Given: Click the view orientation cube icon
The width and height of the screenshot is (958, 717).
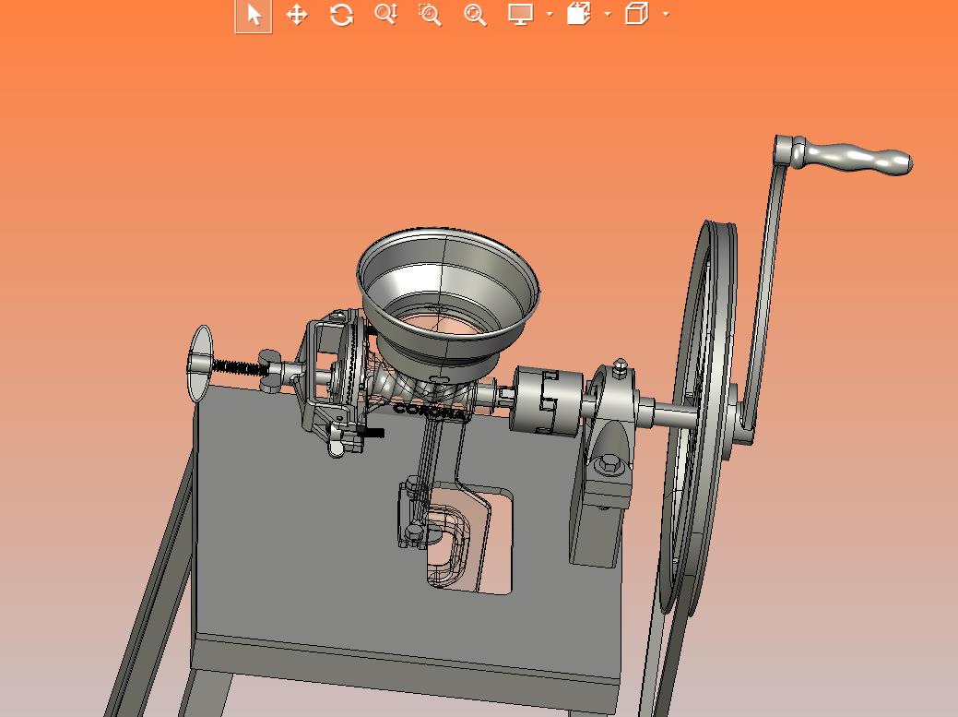Looking at the screenshot, I should coord(579,14).
